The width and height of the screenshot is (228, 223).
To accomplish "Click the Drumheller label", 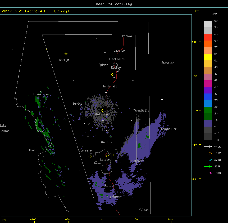I will (169, 129).
